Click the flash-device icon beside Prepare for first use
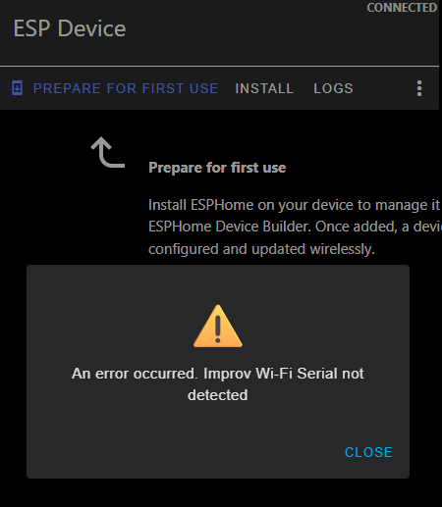This screenshot has height=507, width=442. coord(17,88)
